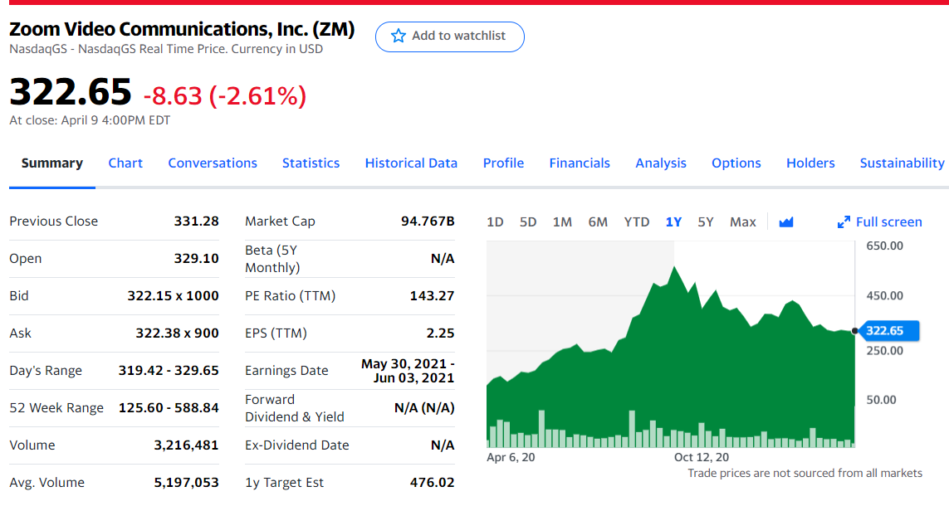Choose the 6M chart range
Image resolution: width=949 pixels, height=511 pixels.
598,221
